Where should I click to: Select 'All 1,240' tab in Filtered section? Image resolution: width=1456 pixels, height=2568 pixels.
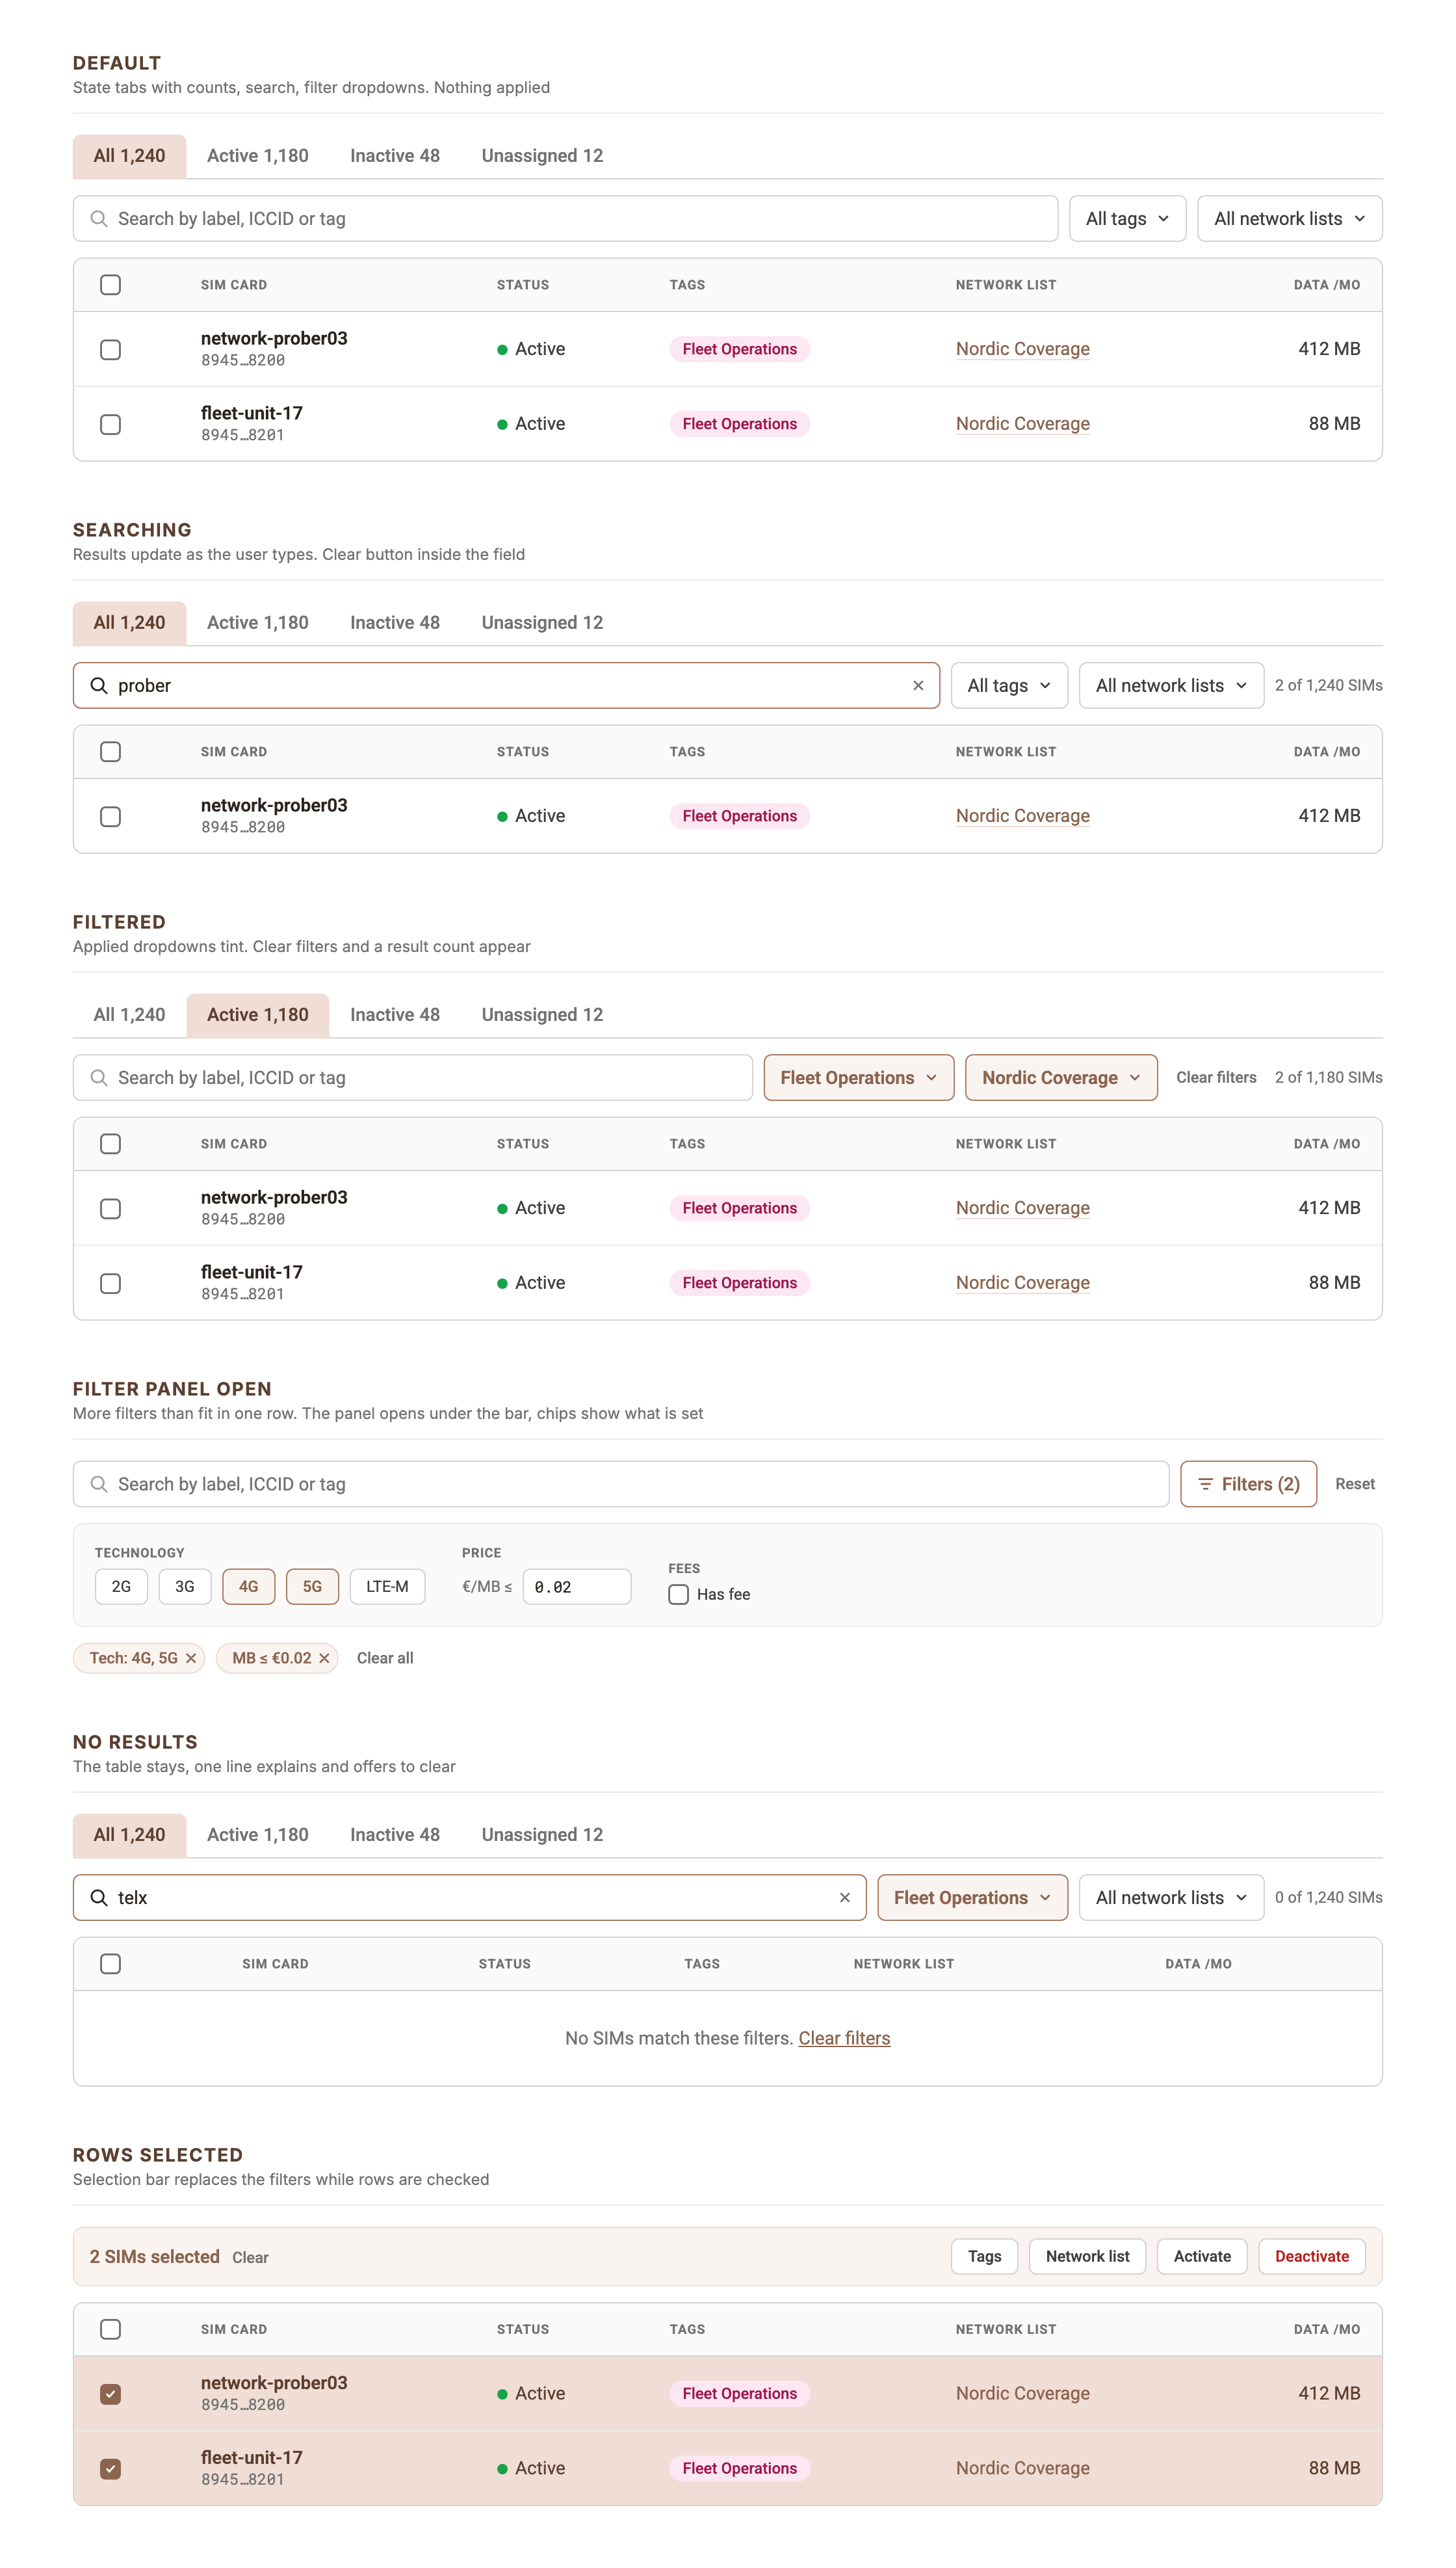coord(129,1014)
